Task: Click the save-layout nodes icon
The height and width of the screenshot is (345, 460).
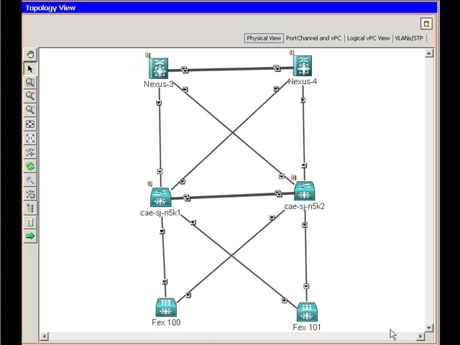Action: tap(30, 194)
